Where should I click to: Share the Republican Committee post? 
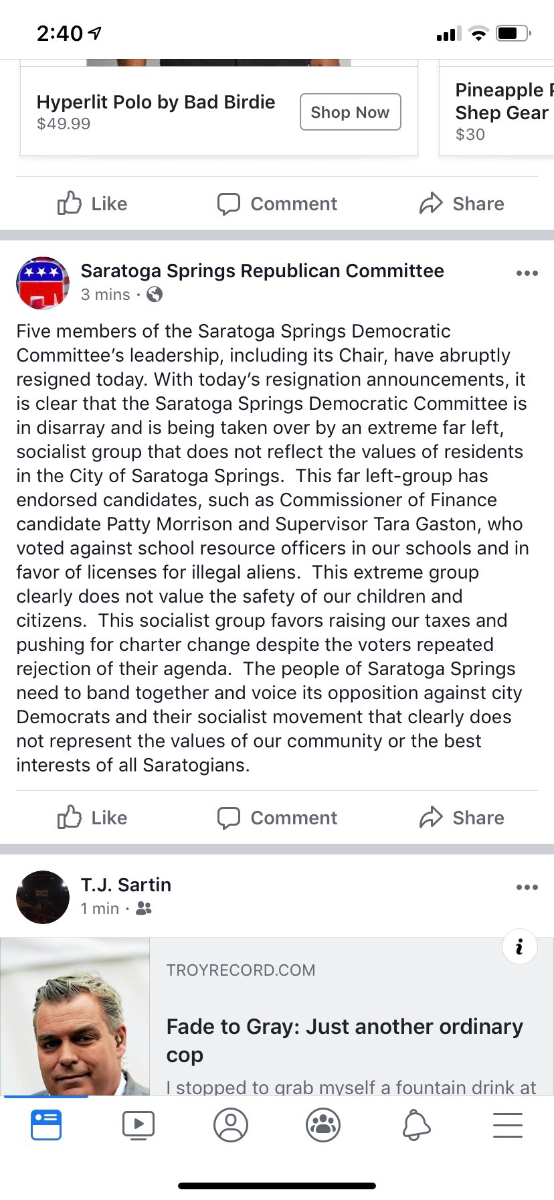(x=462, y=818)
